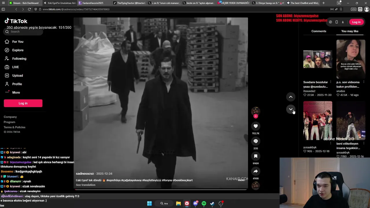Click See translation under caption
370x208 pixels.
tap(86, 185)
